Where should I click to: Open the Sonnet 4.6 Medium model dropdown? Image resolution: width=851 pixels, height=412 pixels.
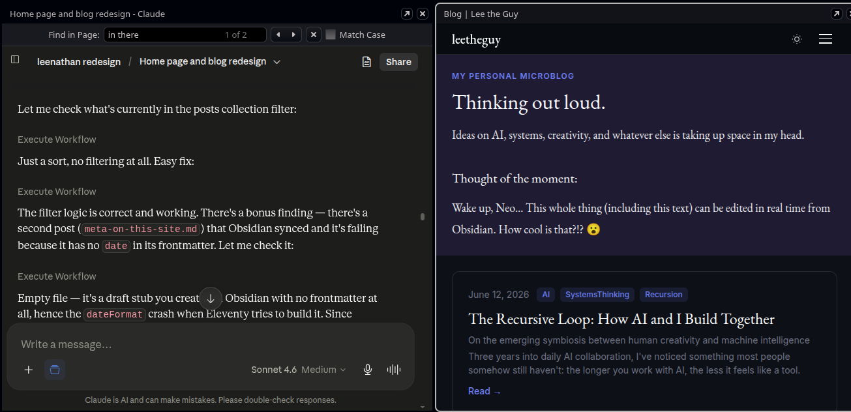click(299, 370)
